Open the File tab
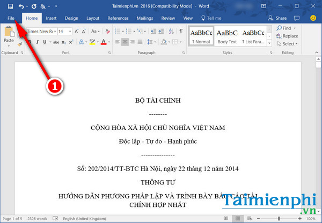 tap(11, 18)
